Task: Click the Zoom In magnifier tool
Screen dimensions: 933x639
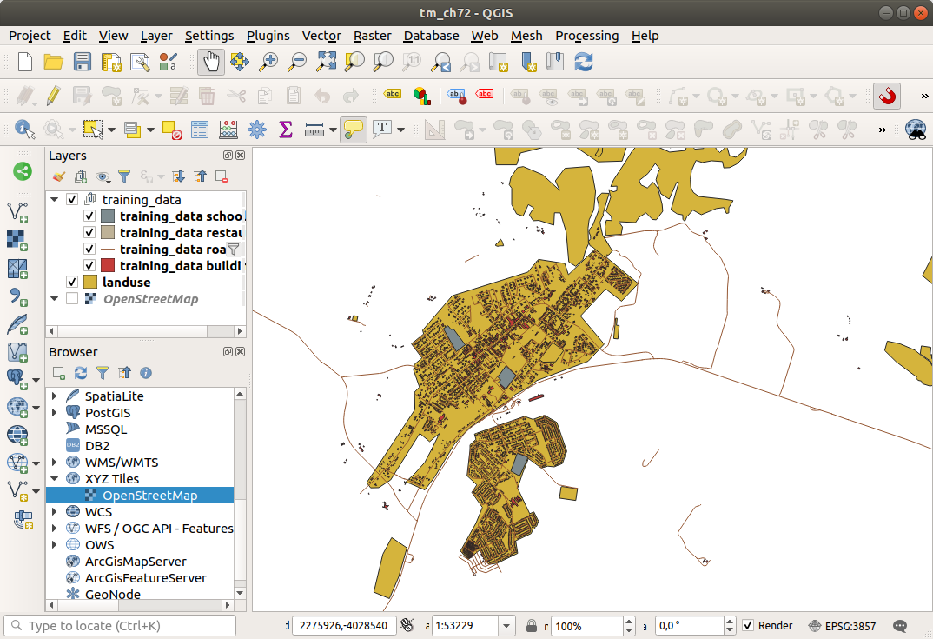Action: click(268, 62)
